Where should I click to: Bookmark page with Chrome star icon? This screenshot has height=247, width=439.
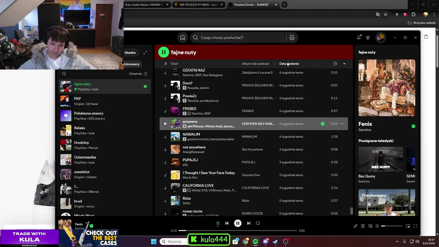pos(385,14)
